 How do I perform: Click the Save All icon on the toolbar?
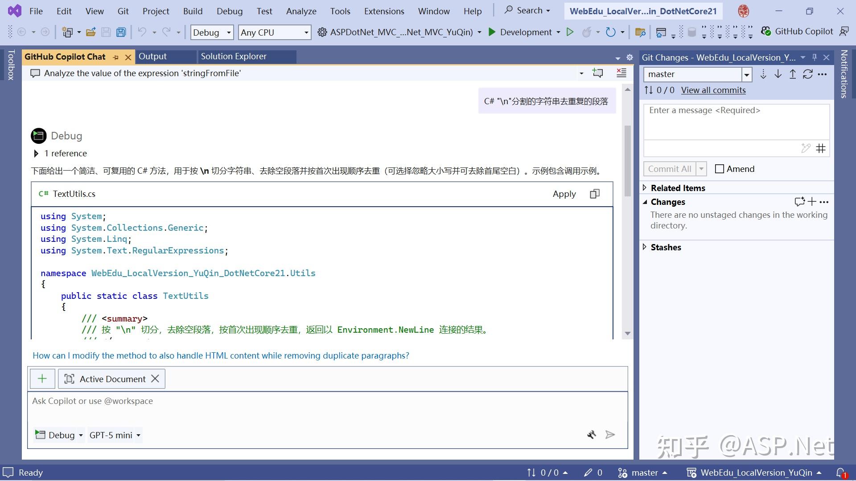(x=121, y=32)
